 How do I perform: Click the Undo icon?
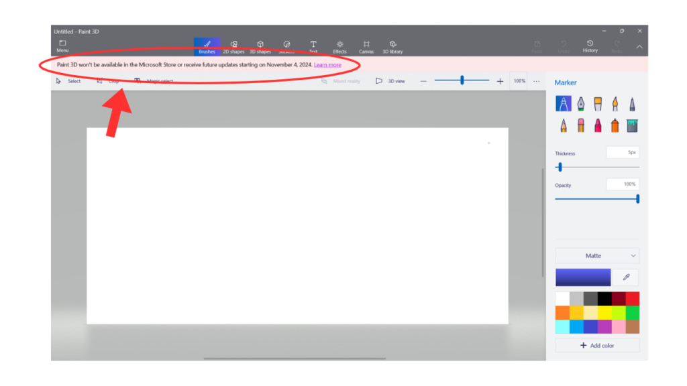(x=564, y=46)
